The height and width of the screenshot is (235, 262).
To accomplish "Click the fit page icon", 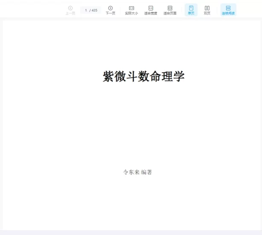I will click(x=170, y=8).
